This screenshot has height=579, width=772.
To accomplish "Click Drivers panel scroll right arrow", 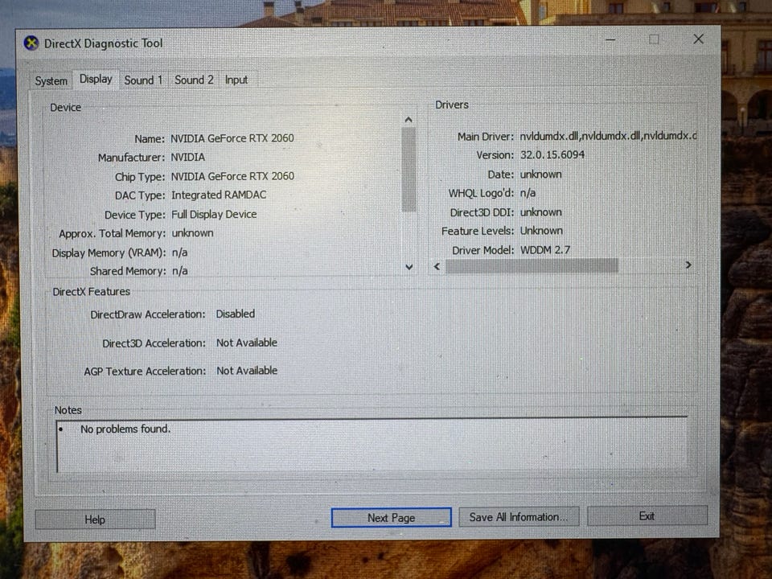I will point(688,265).
